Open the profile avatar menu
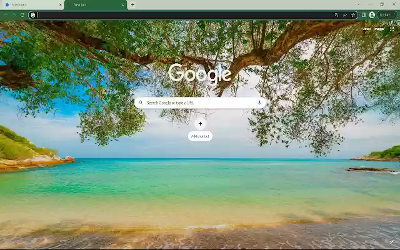400x250 pixels. [x=372, y=15]
